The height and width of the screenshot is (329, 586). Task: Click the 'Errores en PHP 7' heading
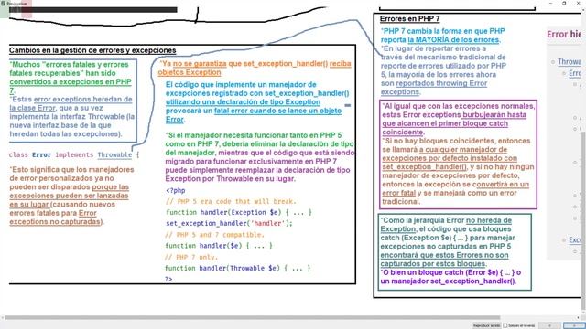click(x=409, y=18)
